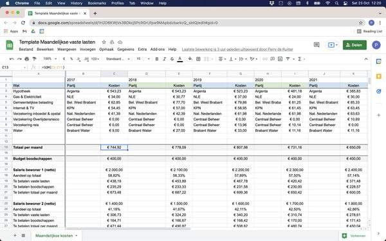386x241 pixels.
Task: Open the font size 10 dropdown
Action: [x=143, y=59]
